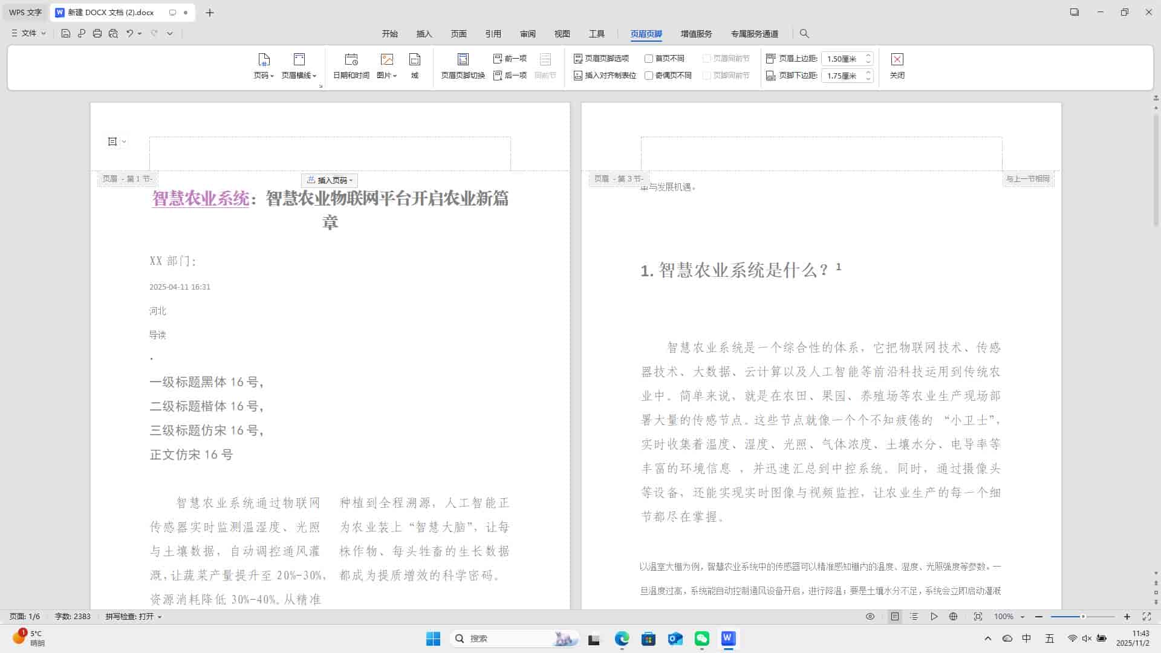Open the 页面 ribbon tab
Viewport: 1161px width, 653px height.
[x=458, y=34]
